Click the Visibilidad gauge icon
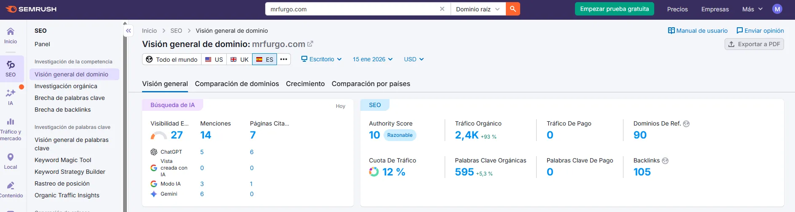795x212 pixels. [159, 135]
